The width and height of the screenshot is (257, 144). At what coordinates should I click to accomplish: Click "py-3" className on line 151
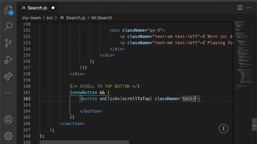point(155,30)
